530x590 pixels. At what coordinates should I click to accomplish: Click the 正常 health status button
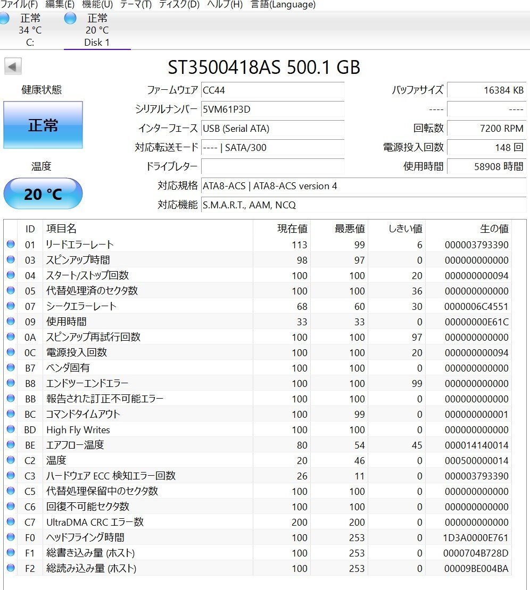[43, 125]
